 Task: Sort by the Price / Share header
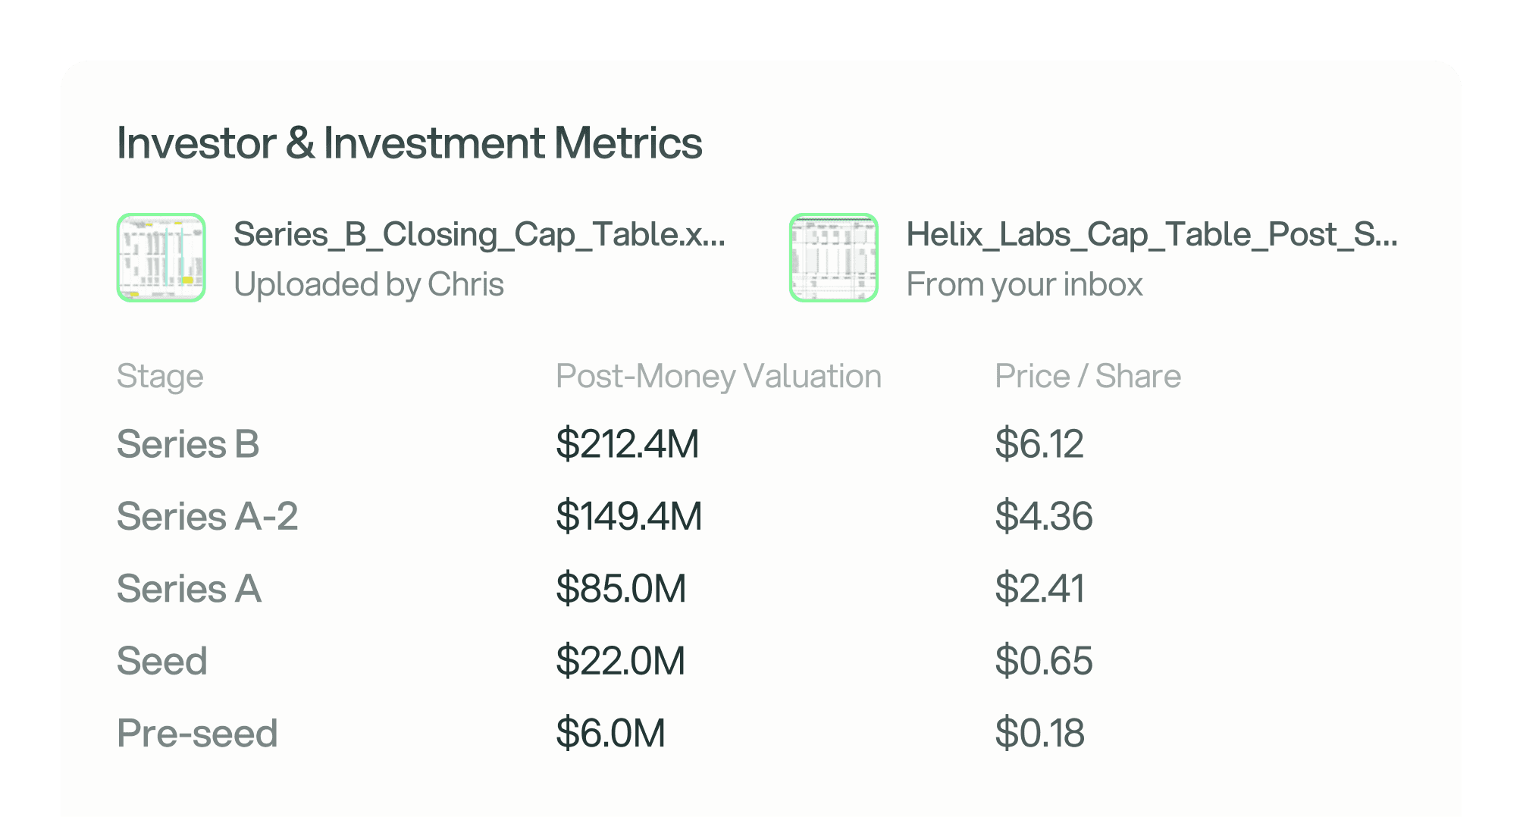(x=1088, y=376)
